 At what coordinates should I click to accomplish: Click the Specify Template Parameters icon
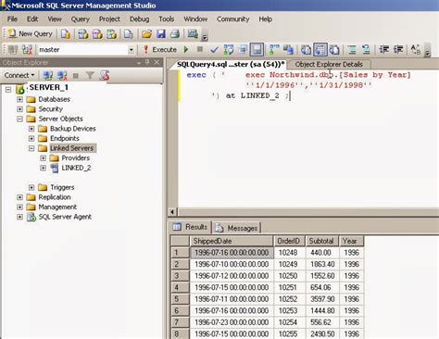click(x=416, y=49)
